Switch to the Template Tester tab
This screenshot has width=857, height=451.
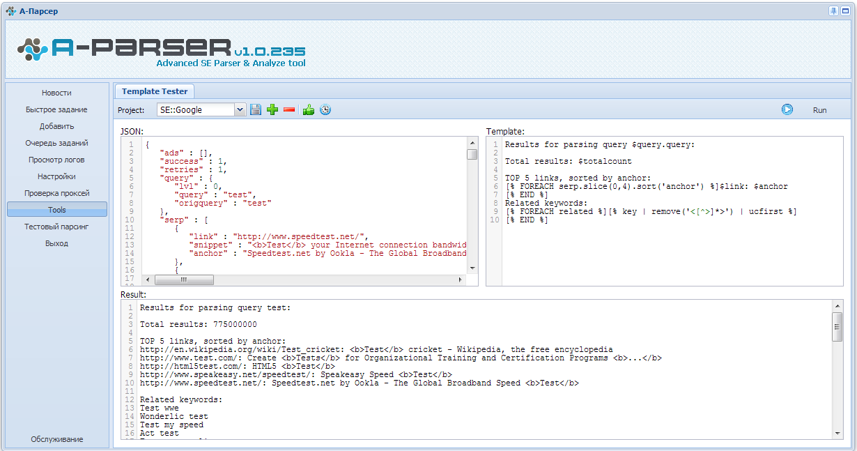[155, 91]
